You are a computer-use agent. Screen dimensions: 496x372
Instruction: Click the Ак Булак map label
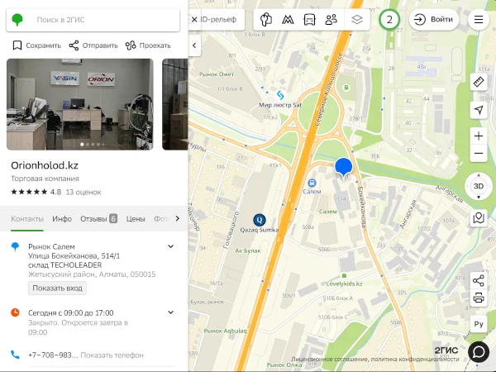click(248, 250)
